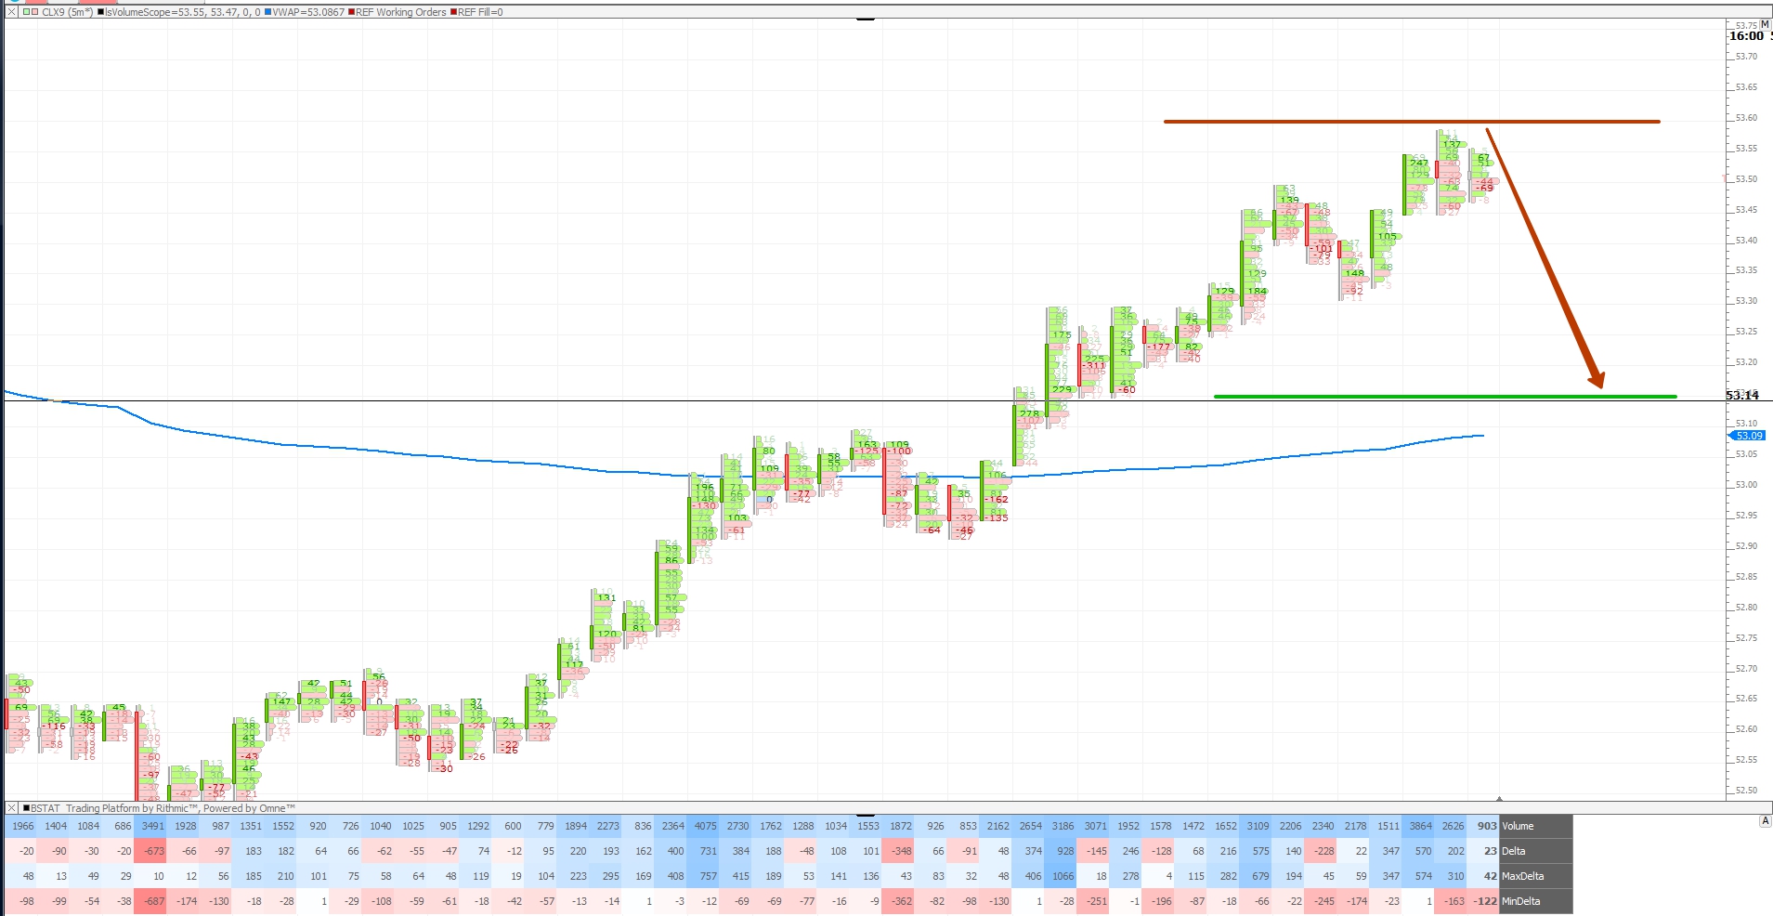Click the 1966 volume cell
The image size is (1773, 916).
20,826
